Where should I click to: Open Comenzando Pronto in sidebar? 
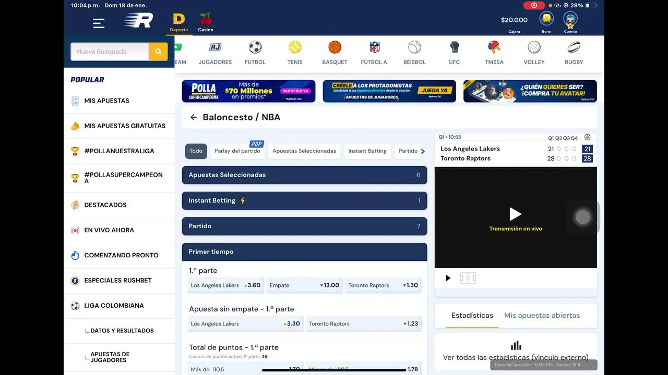click(x=119, y=255)
